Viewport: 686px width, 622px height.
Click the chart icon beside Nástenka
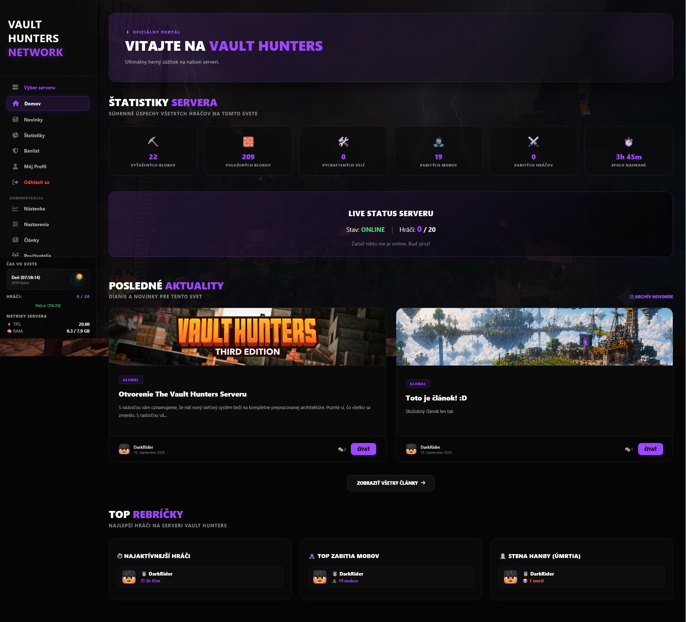15,209
